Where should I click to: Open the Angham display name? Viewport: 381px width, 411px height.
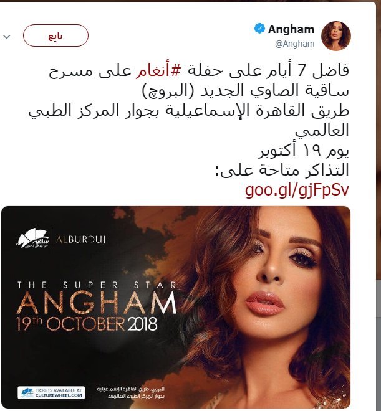click(x=291, y=29)
